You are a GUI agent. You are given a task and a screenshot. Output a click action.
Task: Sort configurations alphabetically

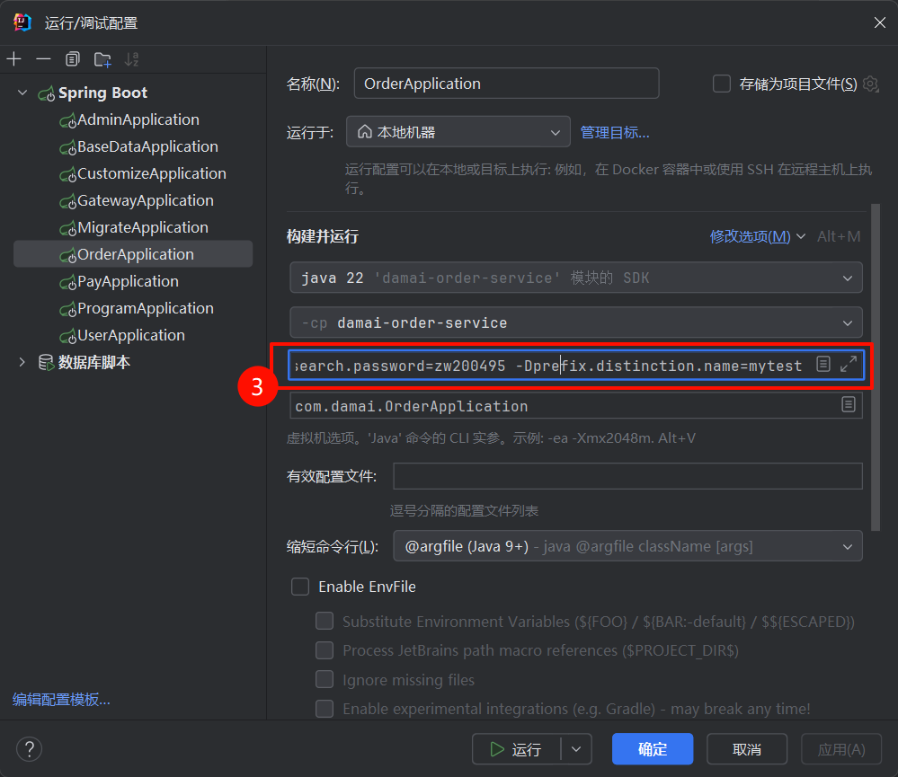coord(132,59)
